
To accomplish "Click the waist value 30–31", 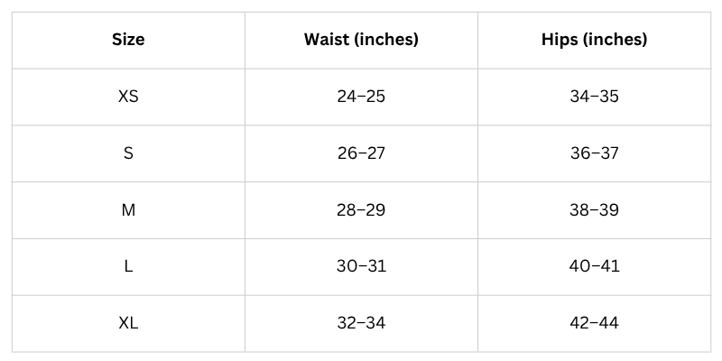I will (x=361, y=266).
